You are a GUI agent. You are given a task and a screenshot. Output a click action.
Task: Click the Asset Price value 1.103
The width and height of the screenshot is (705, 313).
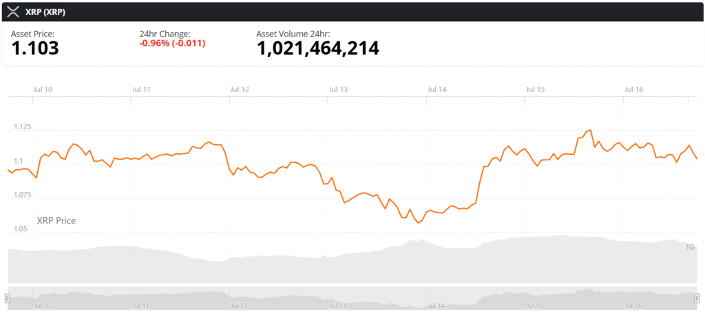click(35, 49)
